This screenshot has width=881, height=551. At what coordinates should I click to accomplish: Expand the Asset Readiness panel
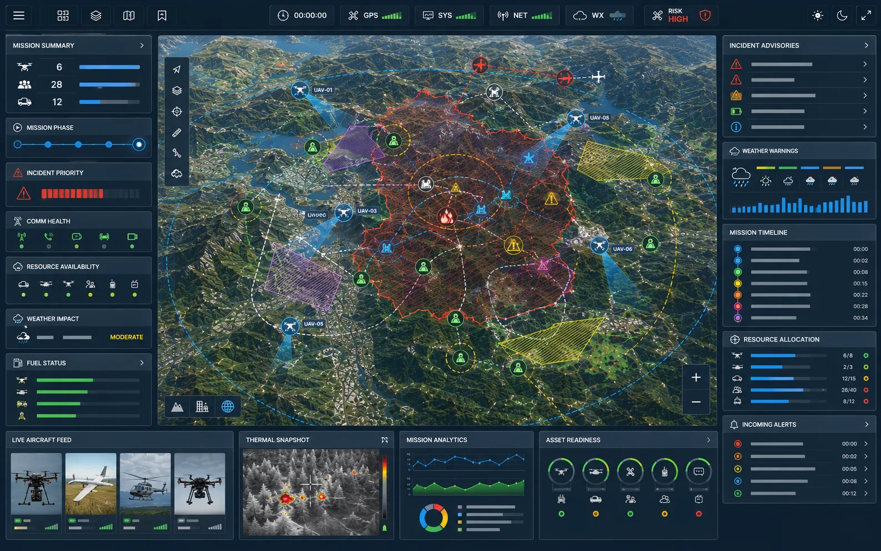tap(708, 440)
